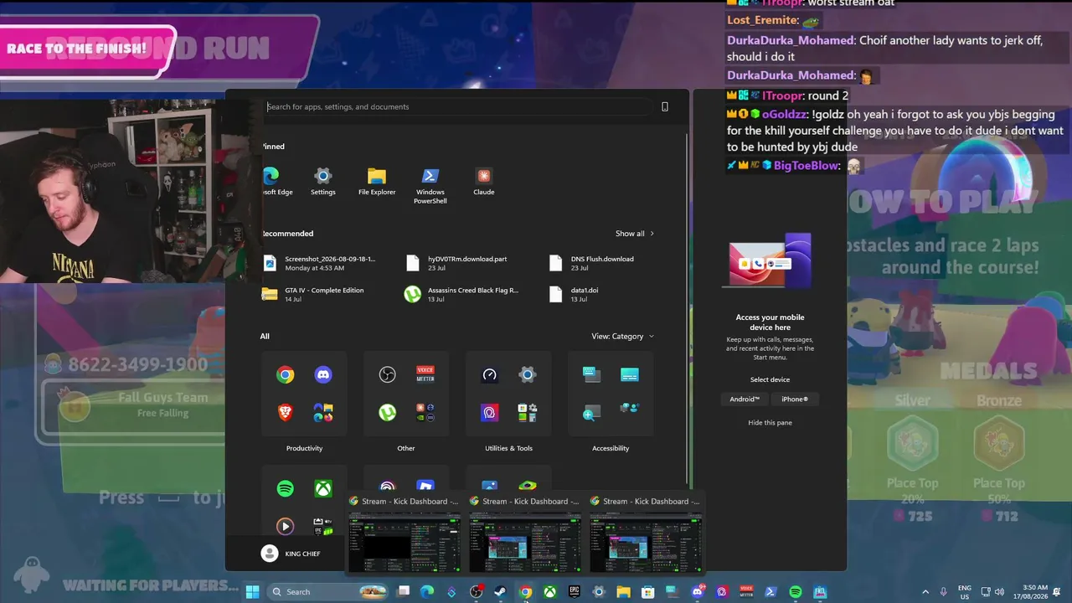The width and height of the screenshot is (1072, 603).
Task: Select the last Stream - Kick Dashboard preview
Action: [645, 533]
